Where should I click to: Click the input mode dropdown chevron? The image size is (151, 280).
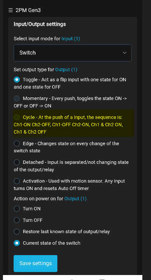pyautogui.click(x=125, y=53)
